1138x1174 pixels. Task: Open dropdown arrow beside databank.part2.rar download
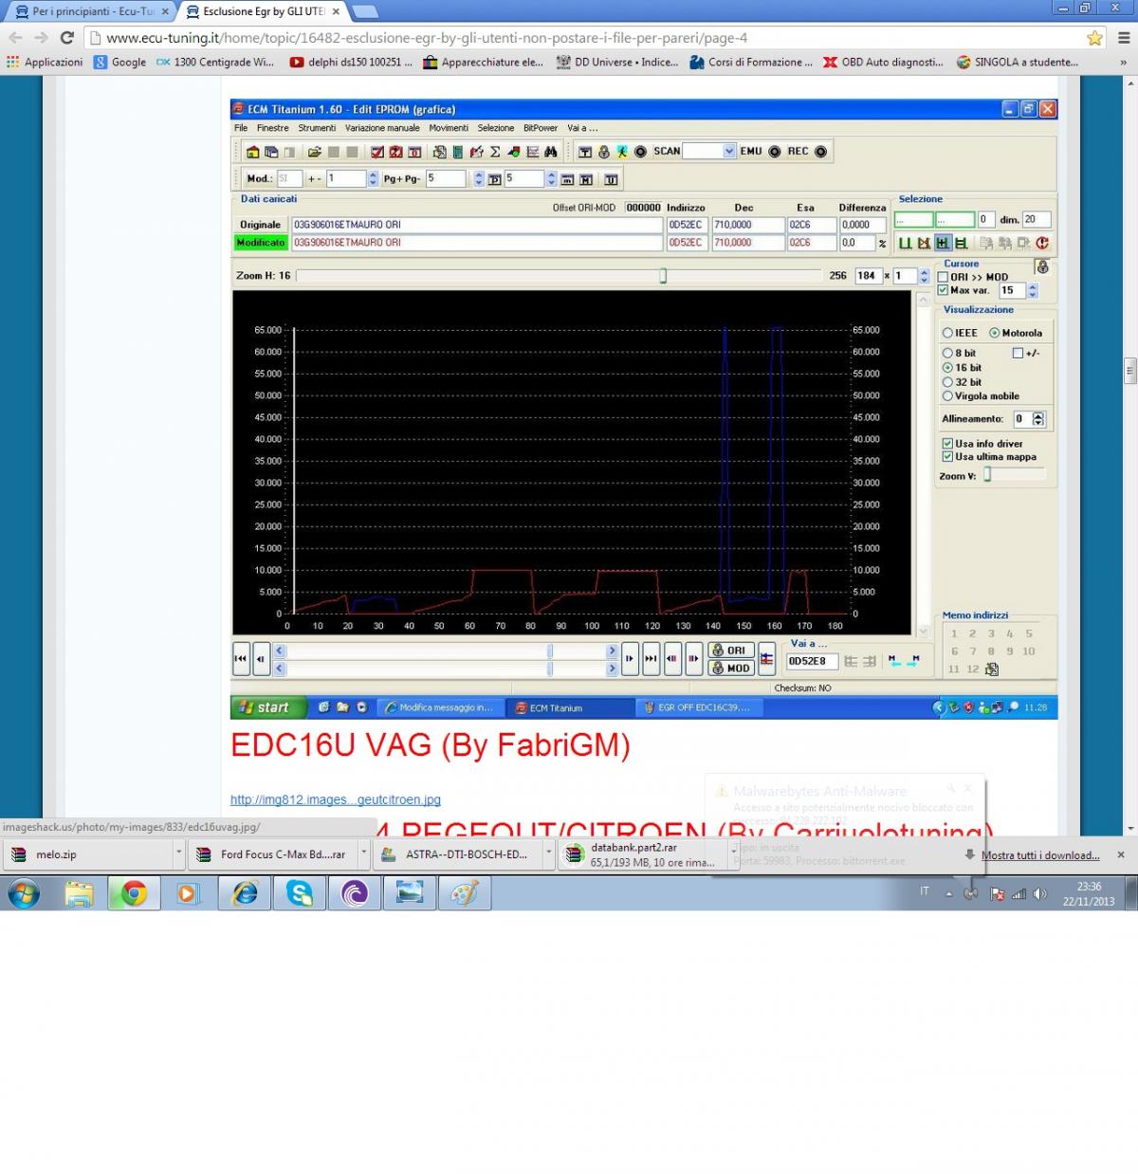tap(734, 853)
